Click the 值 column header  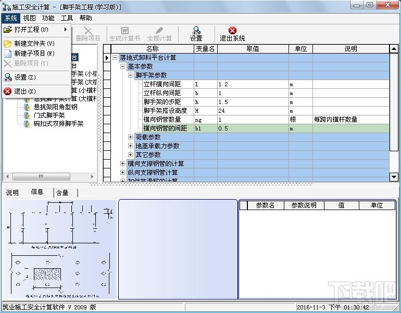[x=342, y=205]
